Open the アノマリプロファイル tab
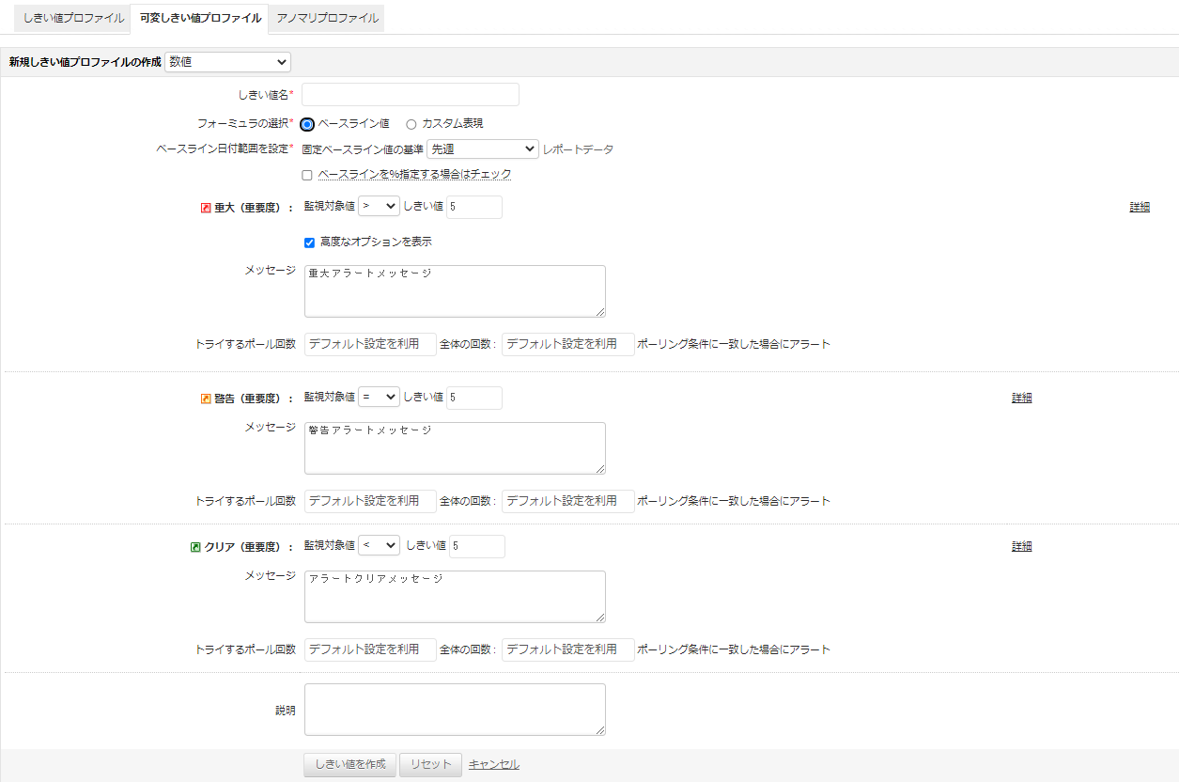Viewport: 1179px width, 782px height. (x=327, y=18)
